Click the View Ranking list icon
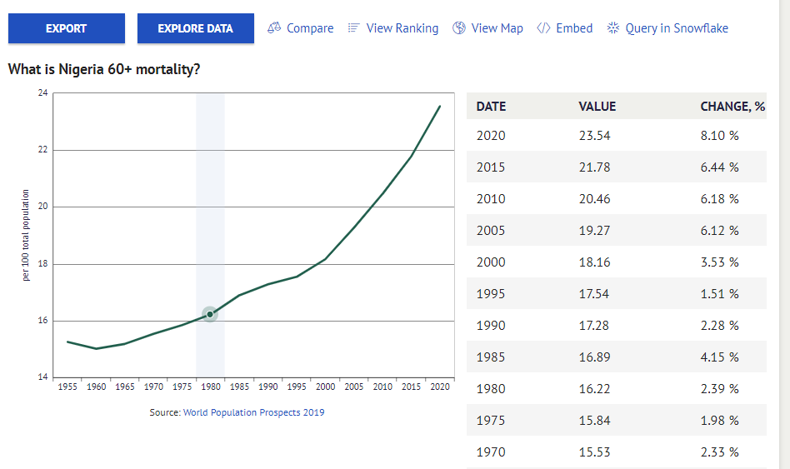This screenshot has height=469, width=790. point(353,28)
